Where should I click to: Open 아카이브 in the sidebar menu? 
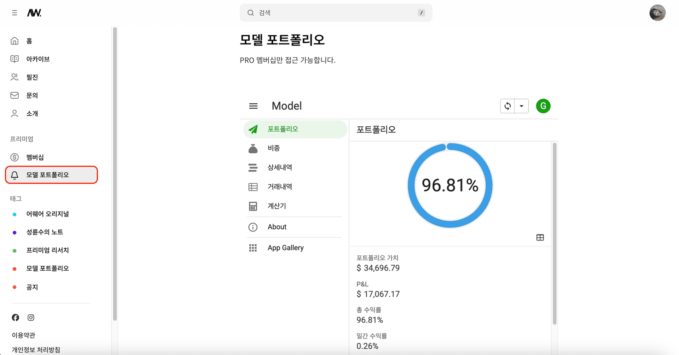tap(38, 59)
